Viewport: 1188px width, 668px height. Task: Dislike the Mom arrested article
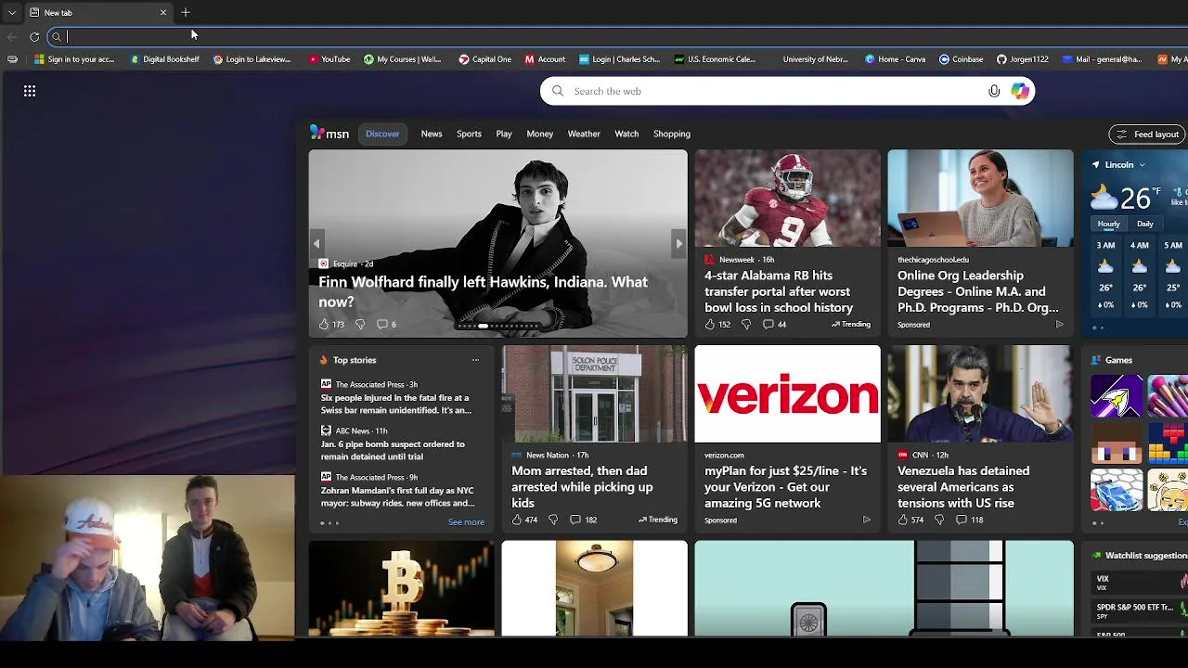tap(553, 520)
